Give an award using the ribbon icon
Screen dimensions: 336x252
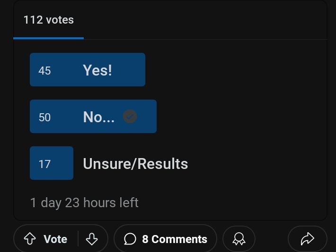click(x=239, y=239)
